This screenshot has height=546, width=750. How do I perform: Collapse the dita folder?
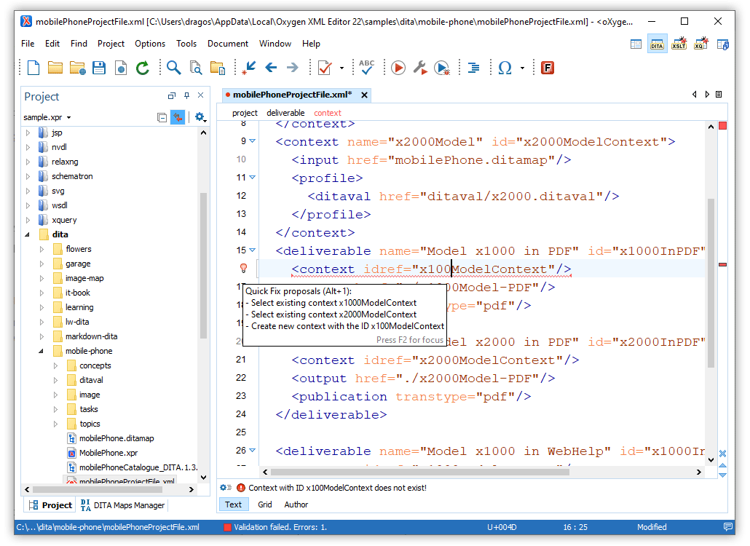(28, 234)
